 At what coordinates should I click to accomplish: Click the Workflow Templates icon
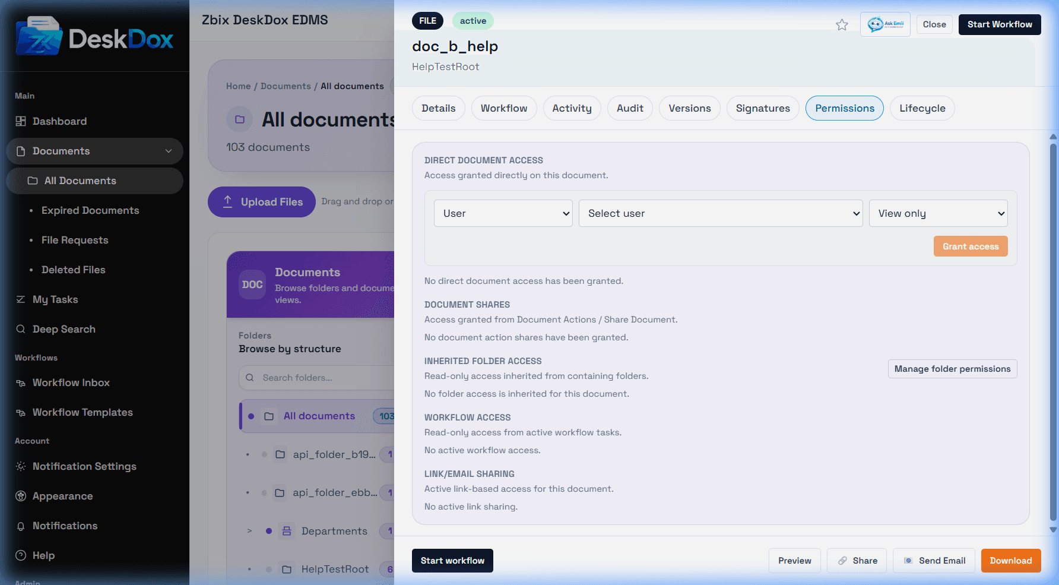[x=21, y=413]
